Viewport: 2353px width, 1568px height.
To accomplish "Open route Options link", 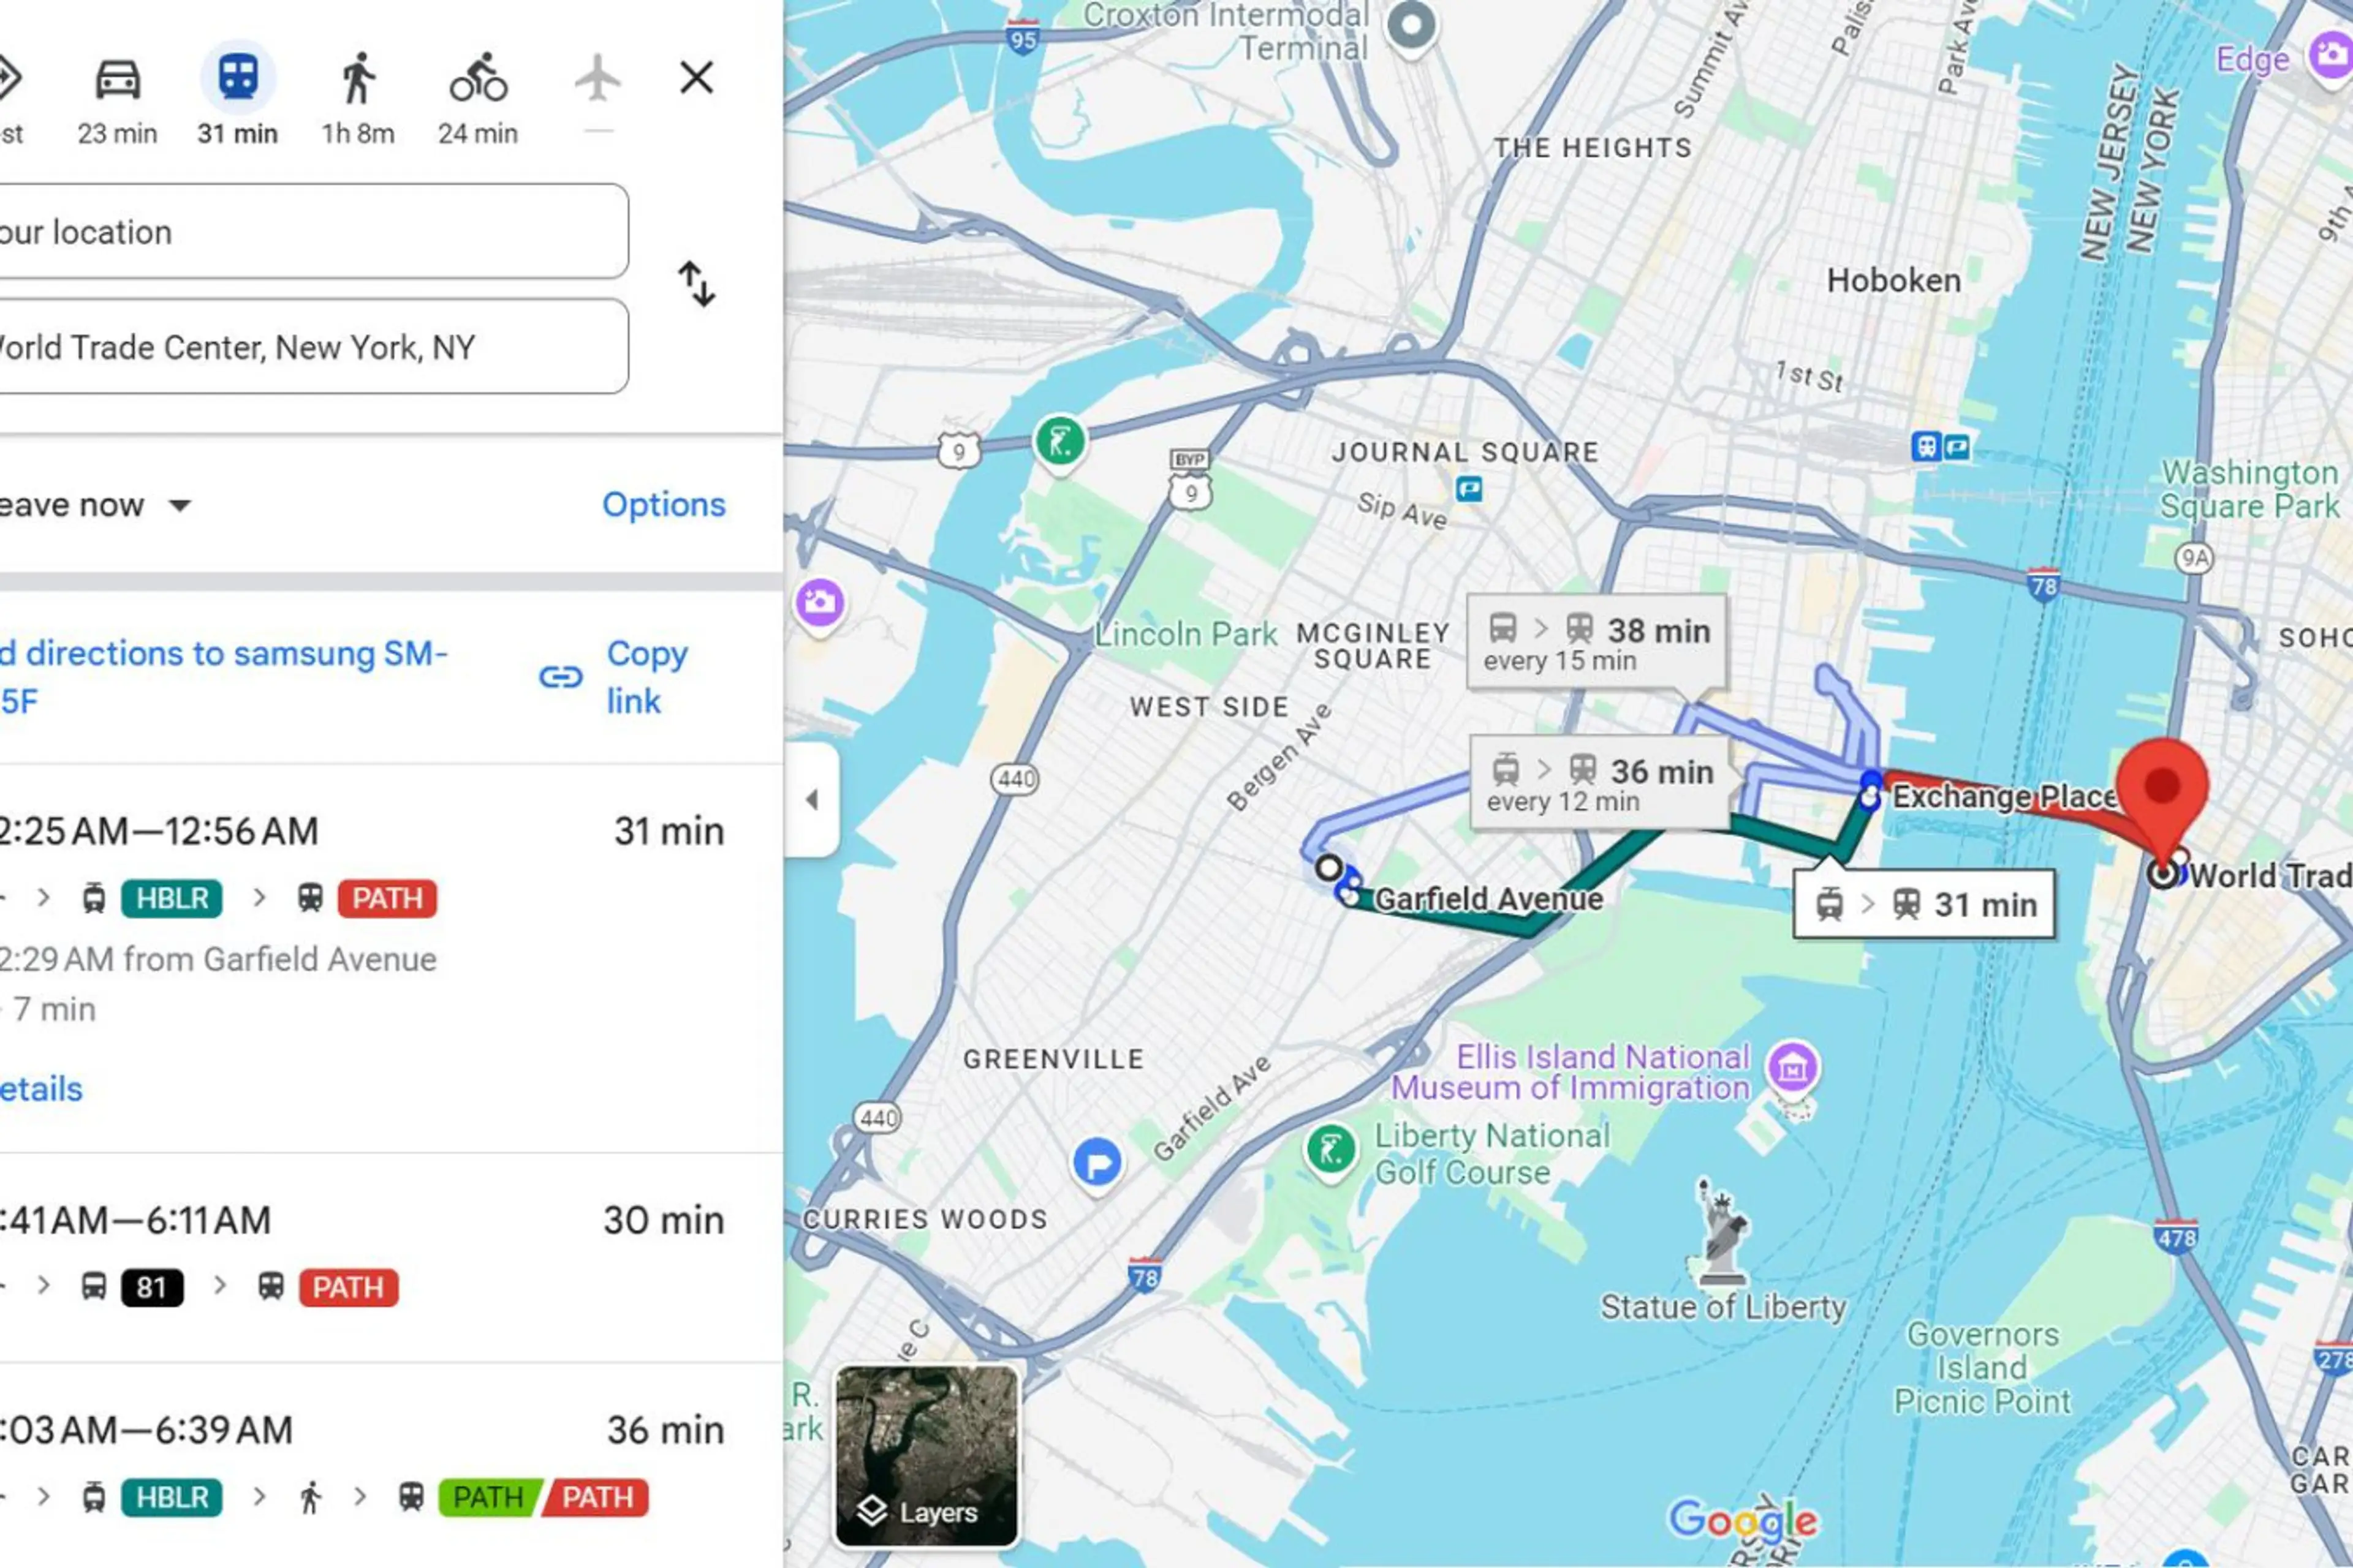I will tap(663, 505).
